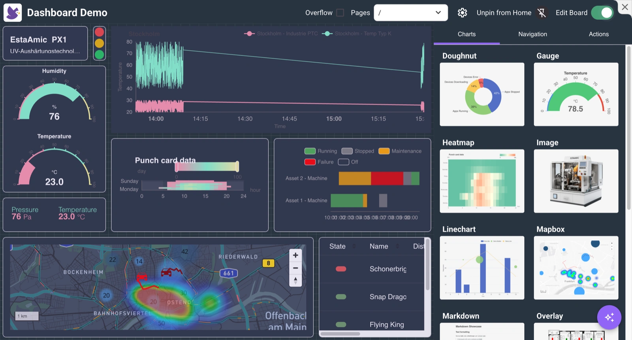632x340 pixels.
Task: Click the sparkle AI assistant button
Action: [609, 317]
